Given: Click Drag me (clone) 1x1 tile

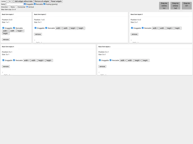Looking at the screenshot, I should (x=164, y=6).
